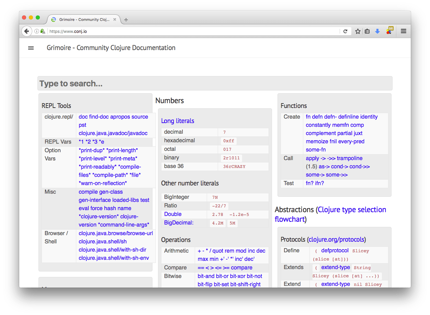Follow the clojure.java.shell/with-sh-env link

tap(114, 258)
